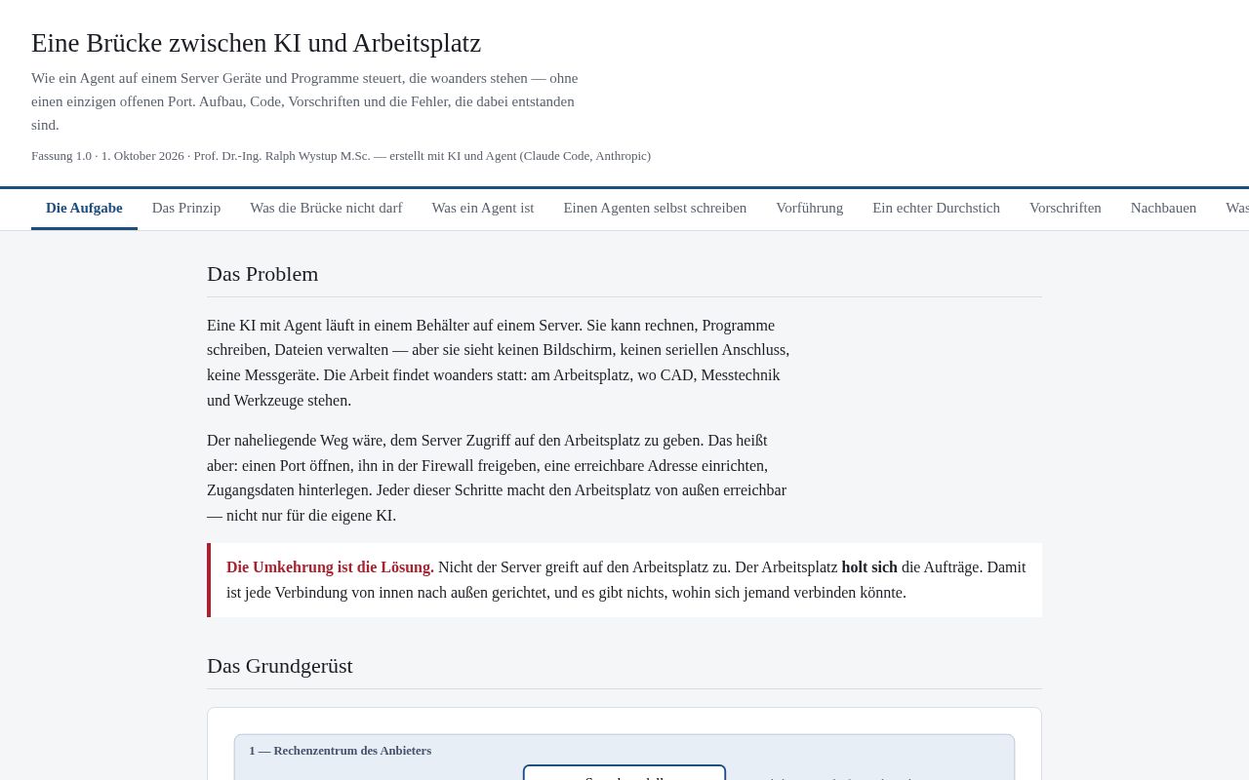
Task: Click the subtitle starting 'Wie ein Agent auf einem Server'
Action: click(x=304, y=101)
